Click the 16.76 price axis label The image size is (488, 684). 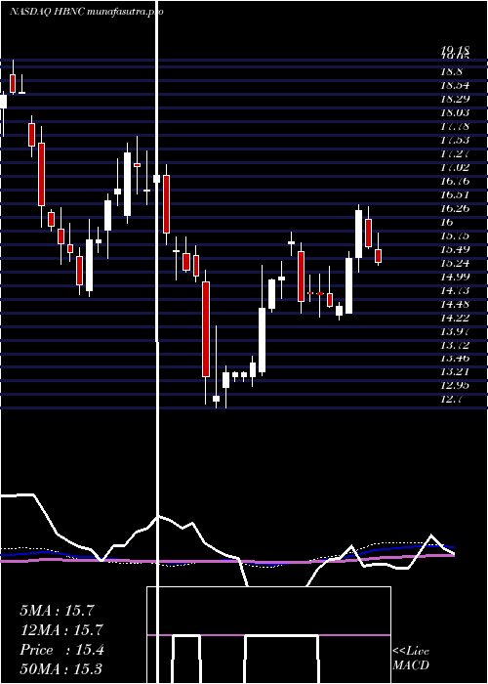455,181
